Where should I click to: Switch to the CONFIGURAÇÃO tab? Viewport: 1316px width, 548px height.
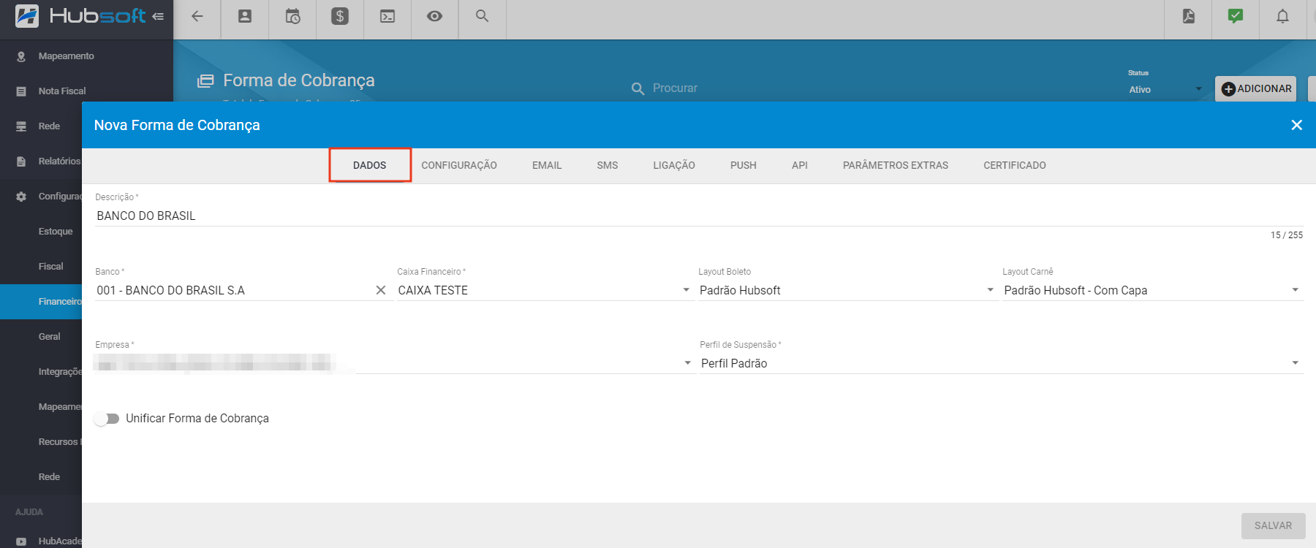coord(459,165)
